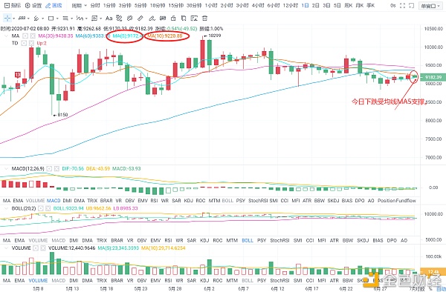This screenshot has height=292, width=446.
Task: Select the position table tool
Action: [94, 19]
